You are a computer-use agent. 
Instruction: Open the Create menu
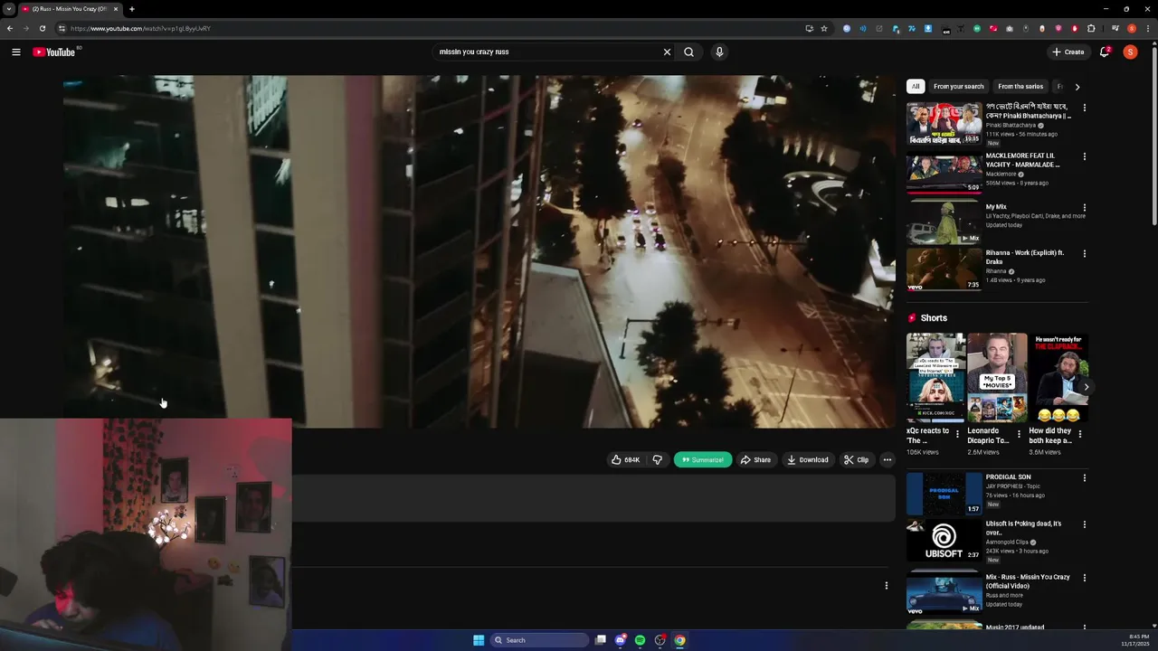[1068, 52]
